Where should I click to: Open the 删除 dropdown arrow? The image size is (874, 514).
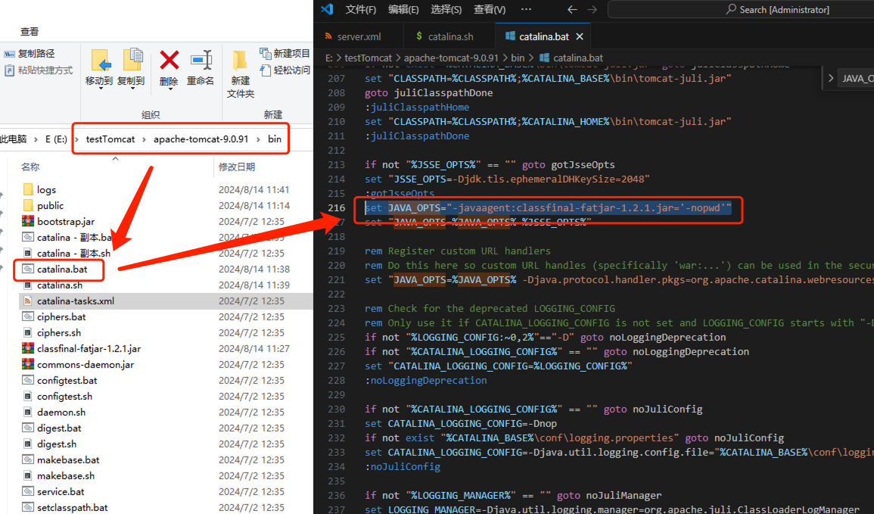coord(170,89)
